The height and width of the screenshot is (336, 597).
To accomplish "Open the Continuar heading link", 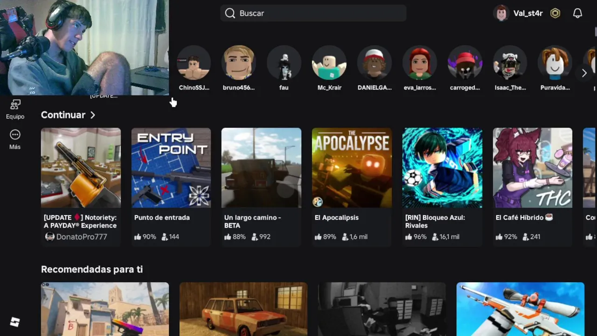I will (x=63, y=115).
